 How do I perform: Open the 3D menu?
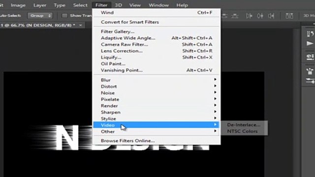pos(118,5)
